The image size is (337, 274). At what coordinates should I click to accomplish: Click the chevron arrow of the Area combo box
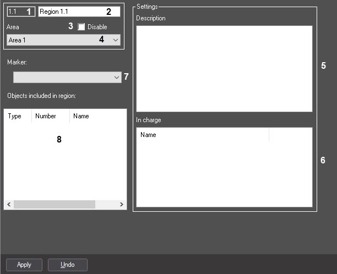pos(115,40)
